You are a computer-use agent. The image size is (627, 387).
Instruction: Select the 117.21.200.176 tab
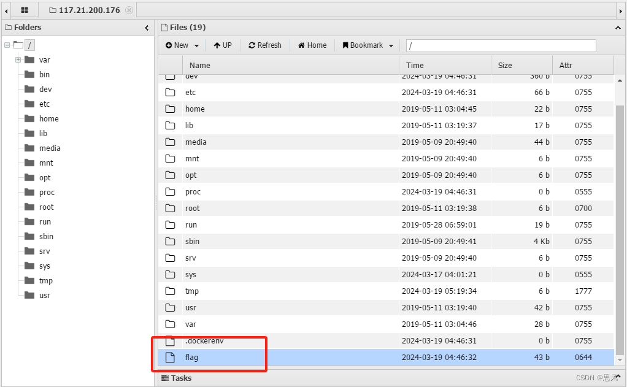coord(92,10)
